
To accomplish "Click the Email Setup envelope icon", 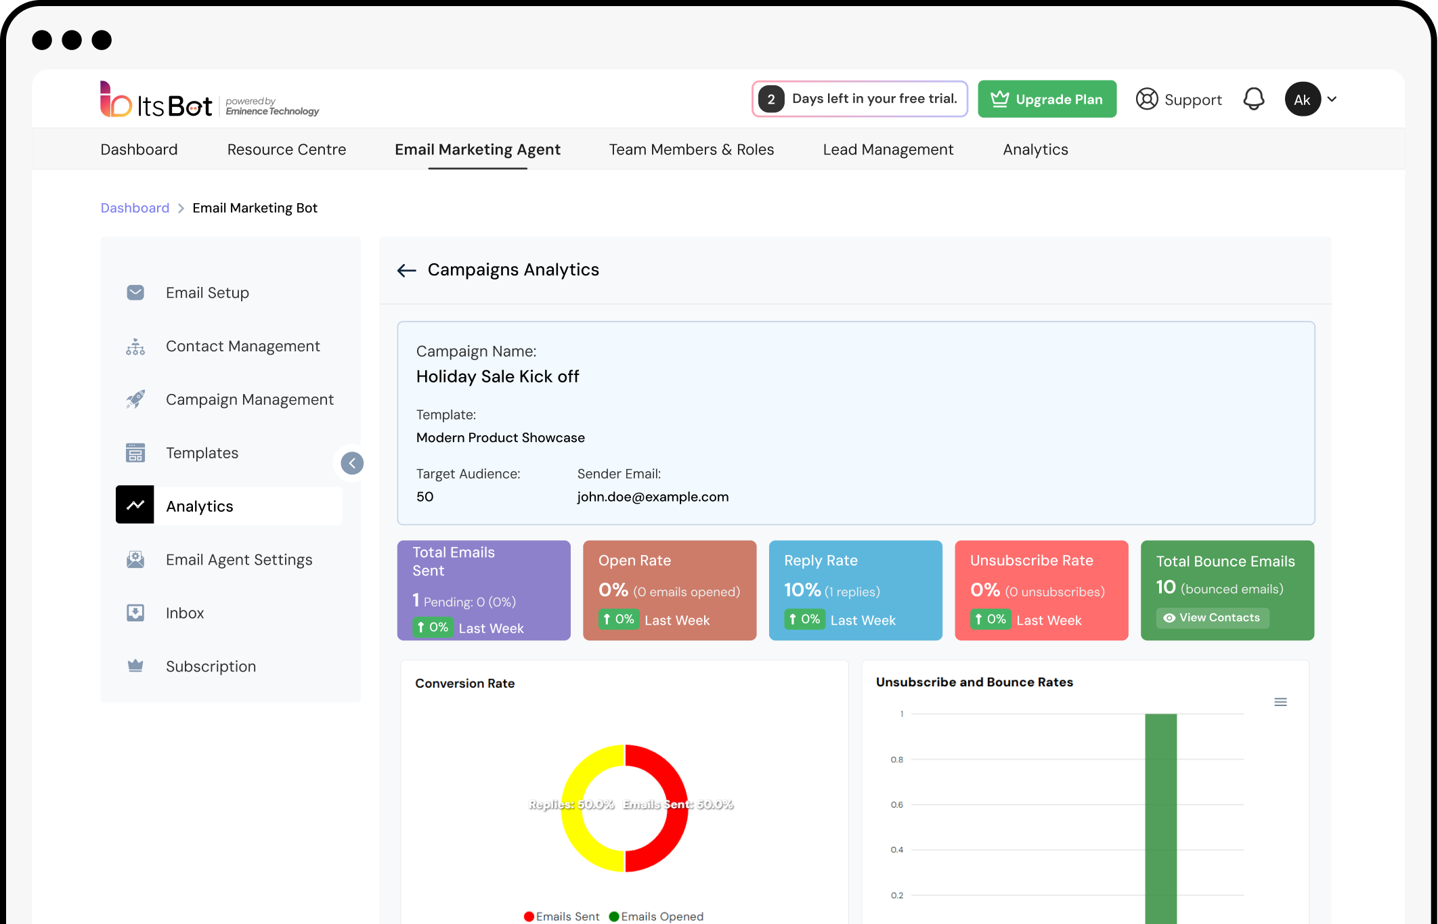I will click(x=135, y=292).
